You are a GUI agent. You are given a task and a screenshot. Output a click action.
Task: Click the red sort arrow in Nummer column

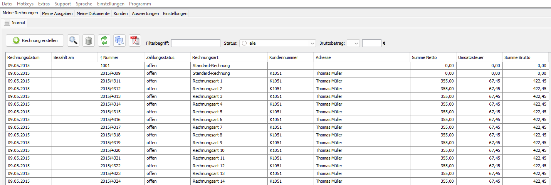pyautogui.click(x=101, y=57)
